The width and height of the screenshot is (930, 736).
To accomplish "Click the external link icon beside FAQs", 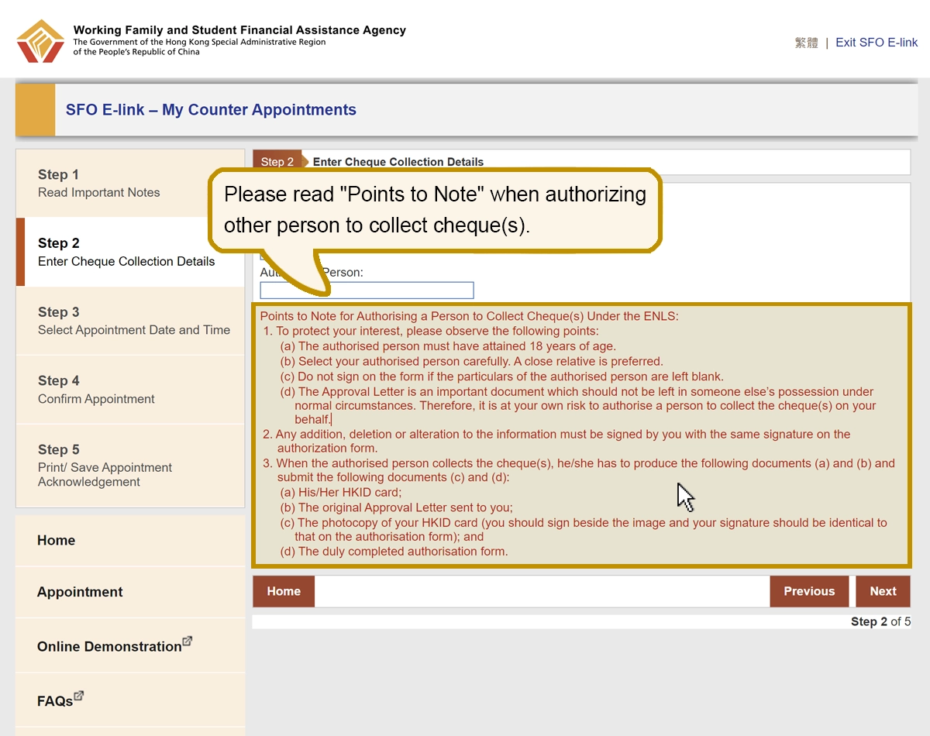I will pyautogui.click(x=79, y=696).
